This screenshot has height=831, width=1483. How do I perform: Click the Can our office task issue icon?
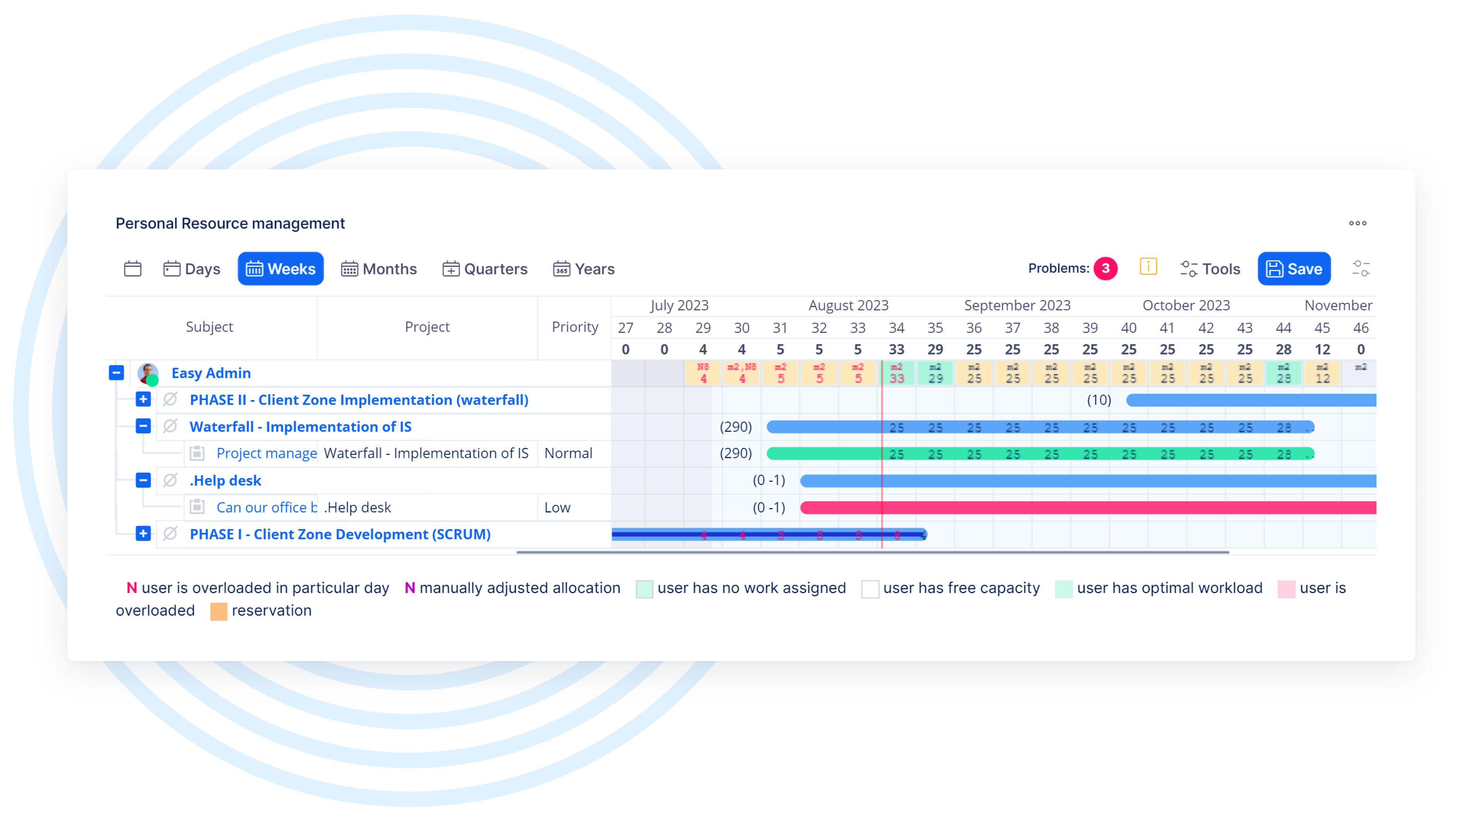tap(197, 507)
